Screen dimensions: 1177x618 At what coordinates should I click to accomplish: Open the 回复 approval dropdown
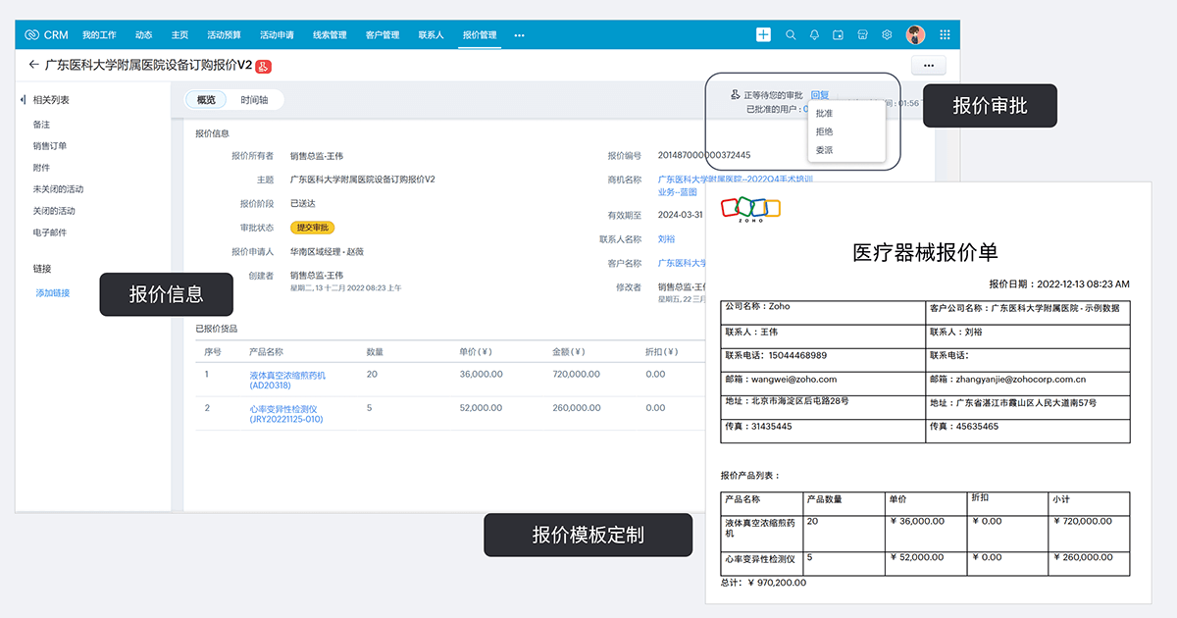point(820,95)
